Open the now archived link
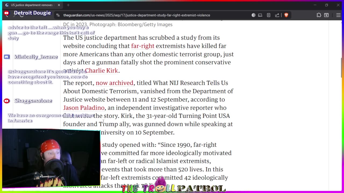This screenshot has width=344, height=193. click(114, 83)
